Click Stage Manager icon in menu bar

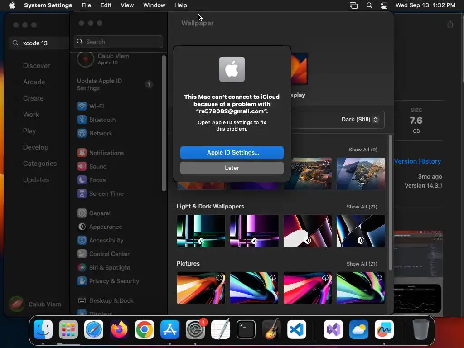point(353,5)
